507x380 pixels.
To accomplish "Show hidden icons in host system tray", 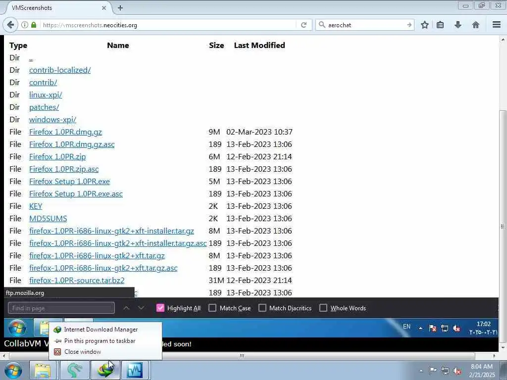I will pos(421,371).
